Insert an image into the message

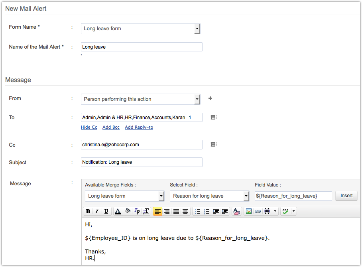(249, 212)
